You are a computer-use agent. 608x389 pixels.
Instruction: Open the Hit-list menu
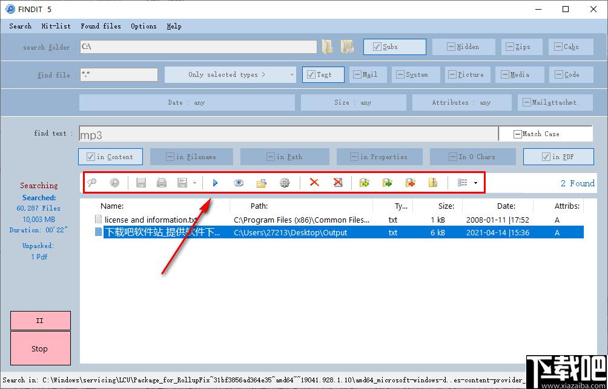pyautogui.click(x=56, y=27)
